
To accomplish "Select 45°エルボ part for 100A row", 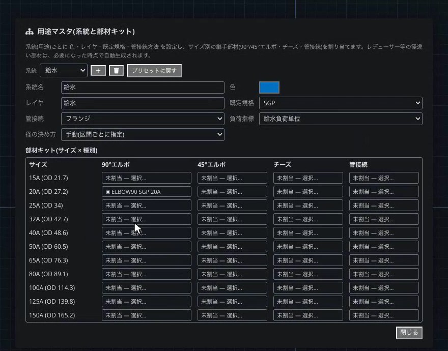I will (232, 287).
